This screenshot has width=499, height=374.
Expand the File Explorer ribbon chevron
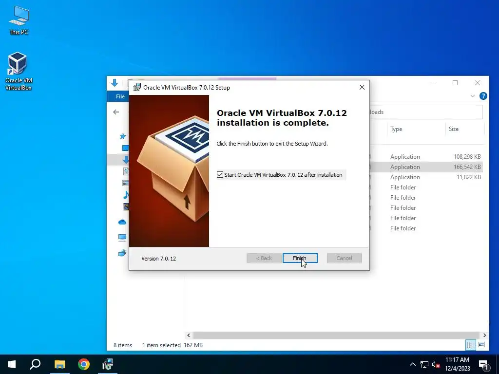pyautogui.click(x=473, y=96)
